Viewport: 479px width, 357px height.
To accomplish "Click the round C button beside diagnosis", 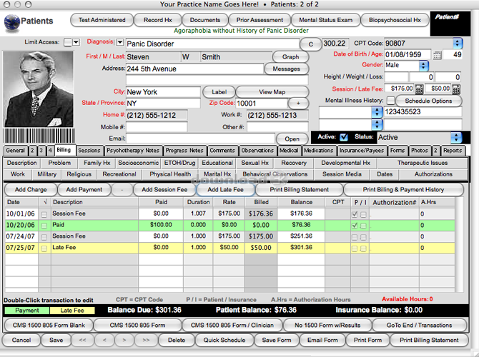I will pyautogui.click(x=311, y=44).
